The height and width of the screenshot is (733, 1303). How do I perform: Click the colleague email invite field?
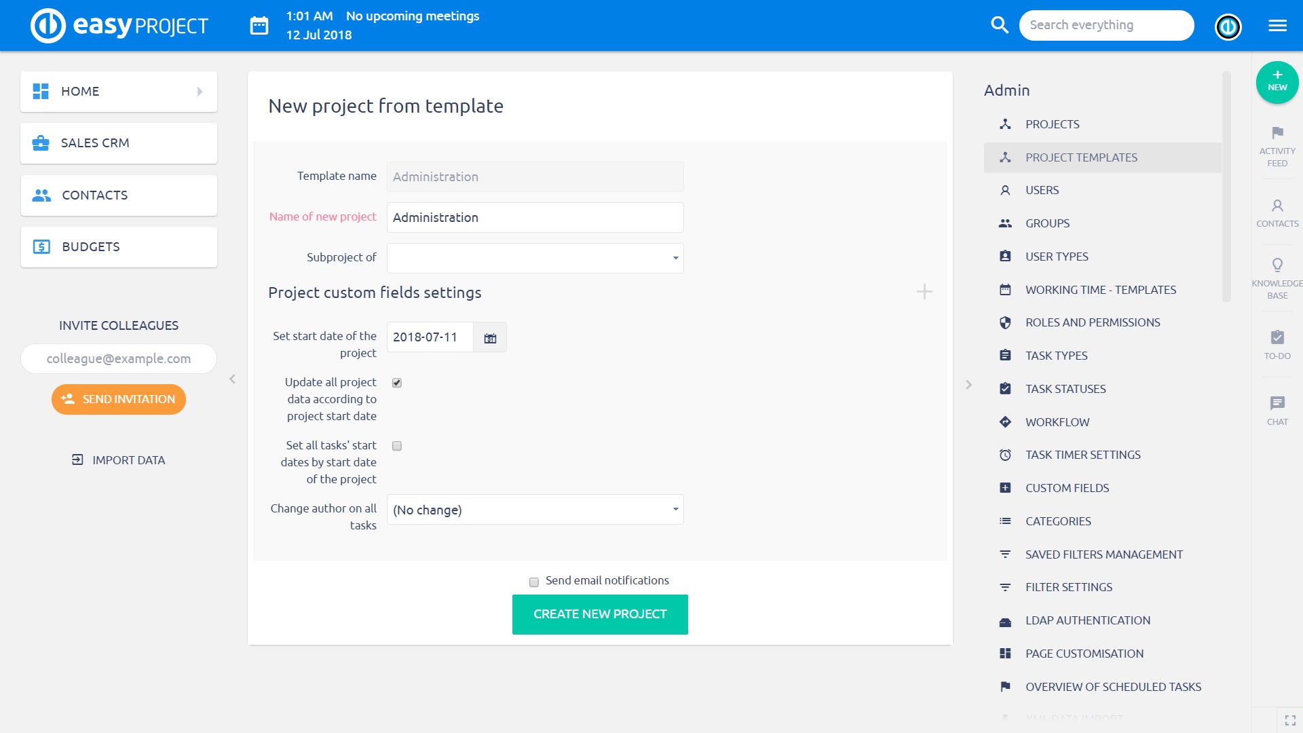(119, 358)
